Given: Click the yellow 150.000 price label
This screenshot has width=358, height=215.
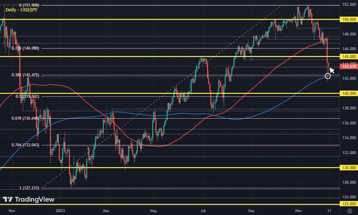Looking at the screenshot, I should pos(349,19).
